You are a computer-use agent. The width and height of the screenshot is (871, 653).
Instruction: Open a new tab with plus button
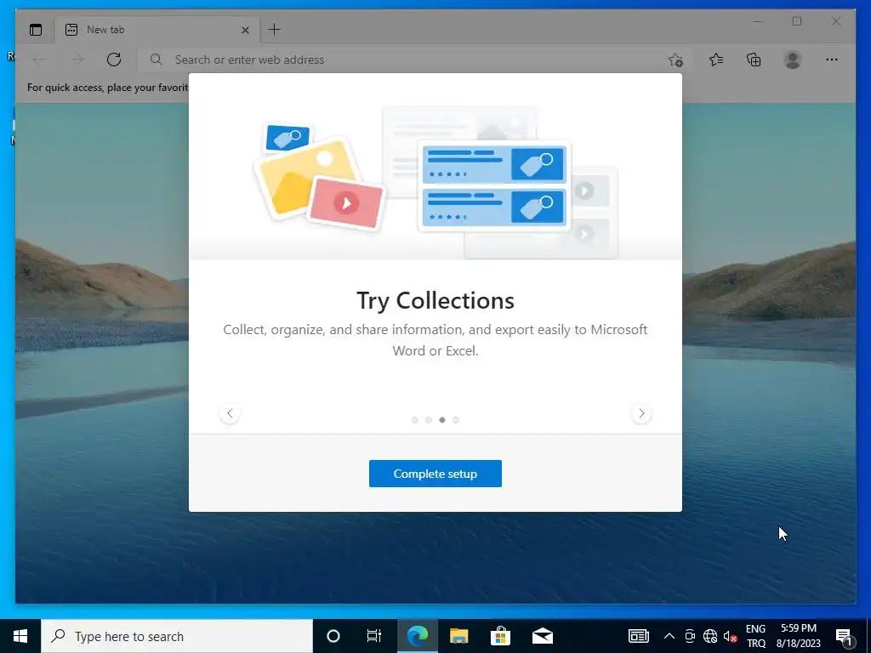275,30
